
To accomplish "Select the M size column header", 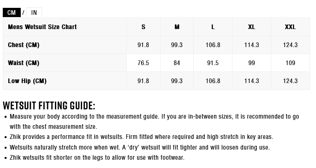I will [x=177, y=27].
